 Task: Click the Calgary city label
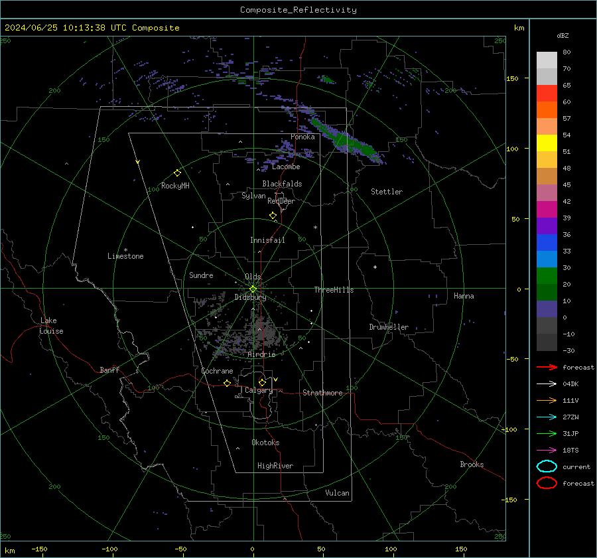(x=259, y=390)
